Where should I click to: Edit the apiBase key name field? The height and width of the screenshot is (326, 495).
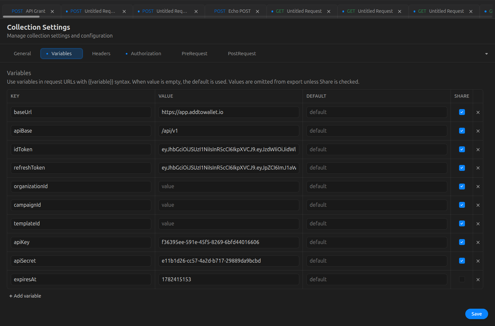pyautogui.click(x=81, y=131)
